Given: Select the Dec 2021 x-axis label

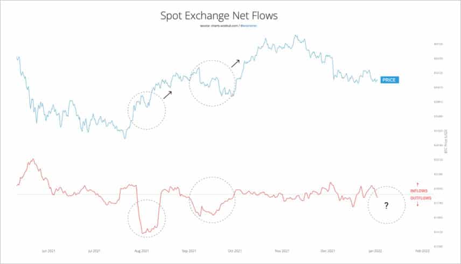Looking at the screenshot, I should point(327,251).
